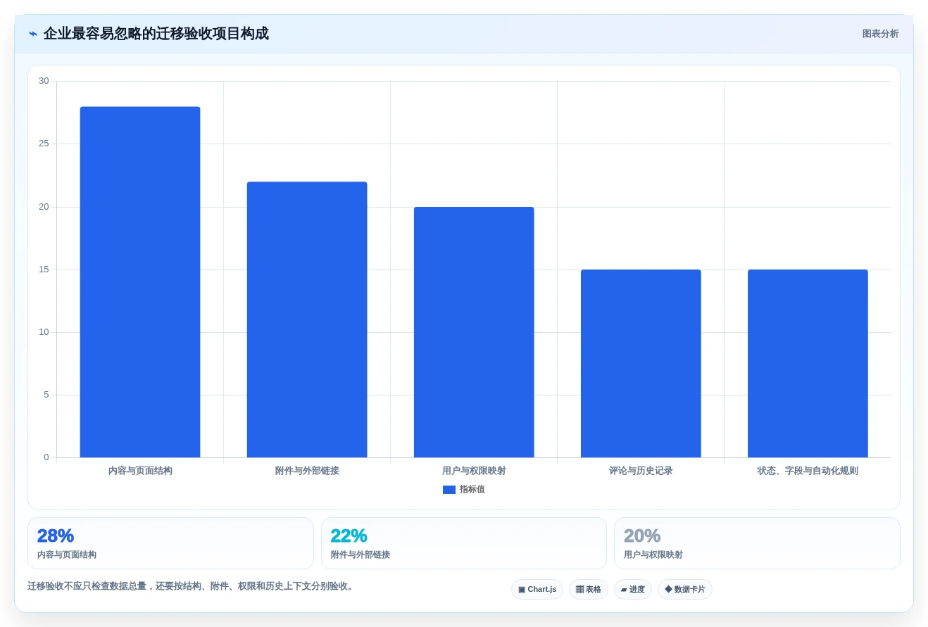The image size is (928, 627).
Task: Click the y-axis value 10
Action: (44, 332)
